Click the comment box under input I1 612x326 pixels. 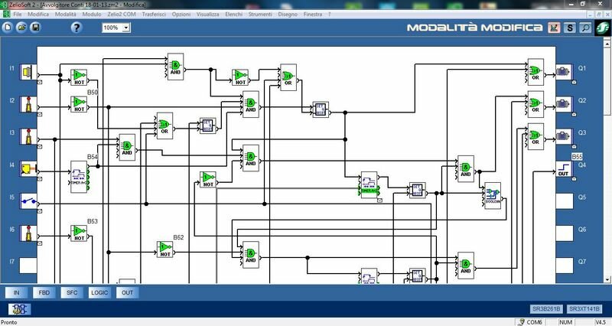(40, 83)
